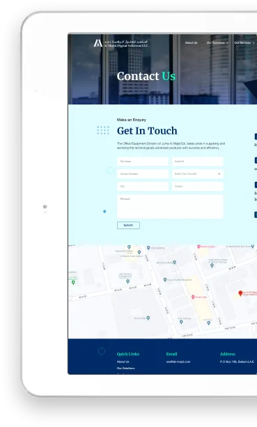
Task: Click the 'Make an Enquiry' text
Action: (132, 120)
